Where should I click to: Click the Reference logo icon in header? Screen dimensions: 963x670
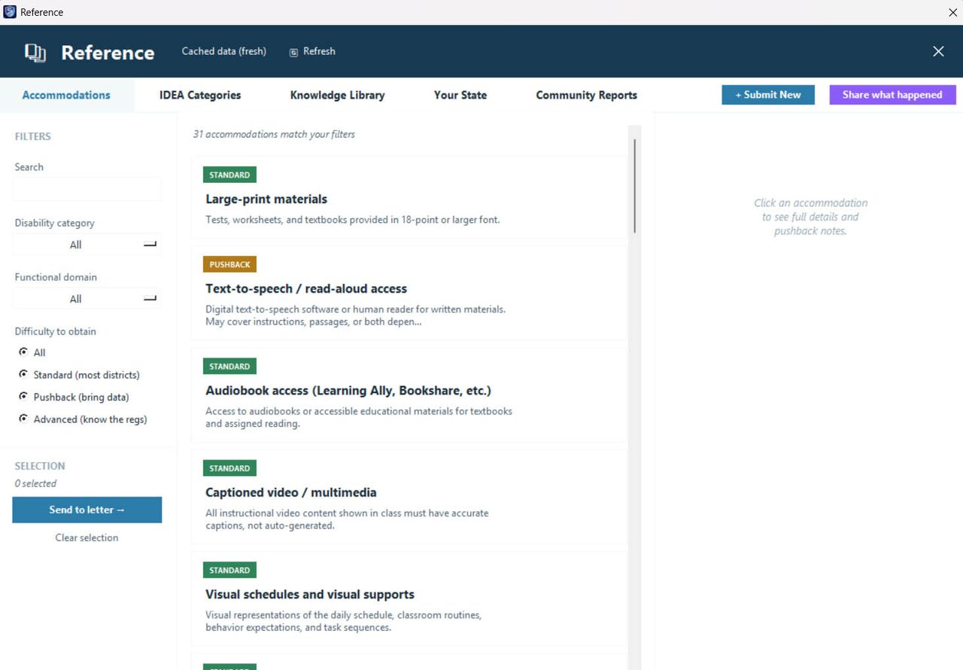coord(35,52)
